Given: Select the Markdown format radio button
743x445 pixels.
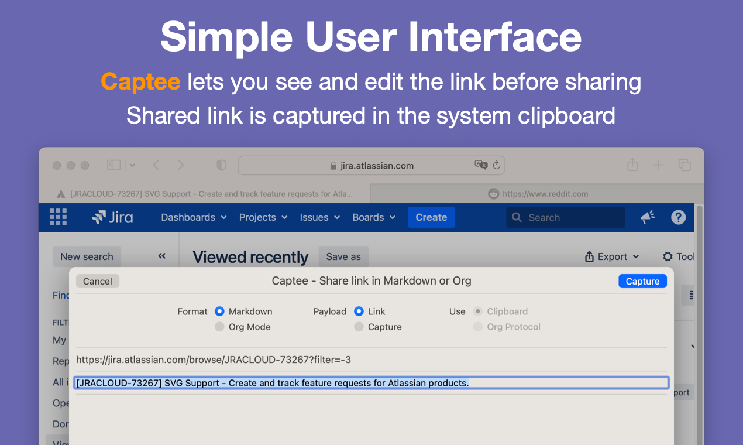Looking at the screenshot, I should tap(219, 311).
